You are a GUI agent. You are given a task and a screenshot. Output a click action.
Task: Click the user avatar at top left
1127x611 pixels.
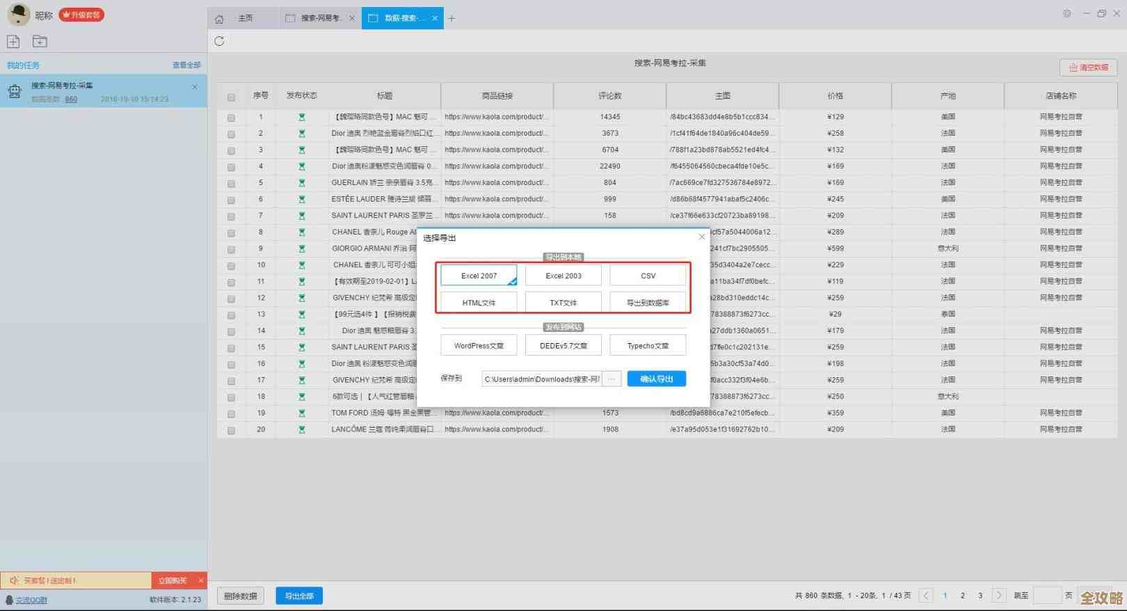pos(18,14)
